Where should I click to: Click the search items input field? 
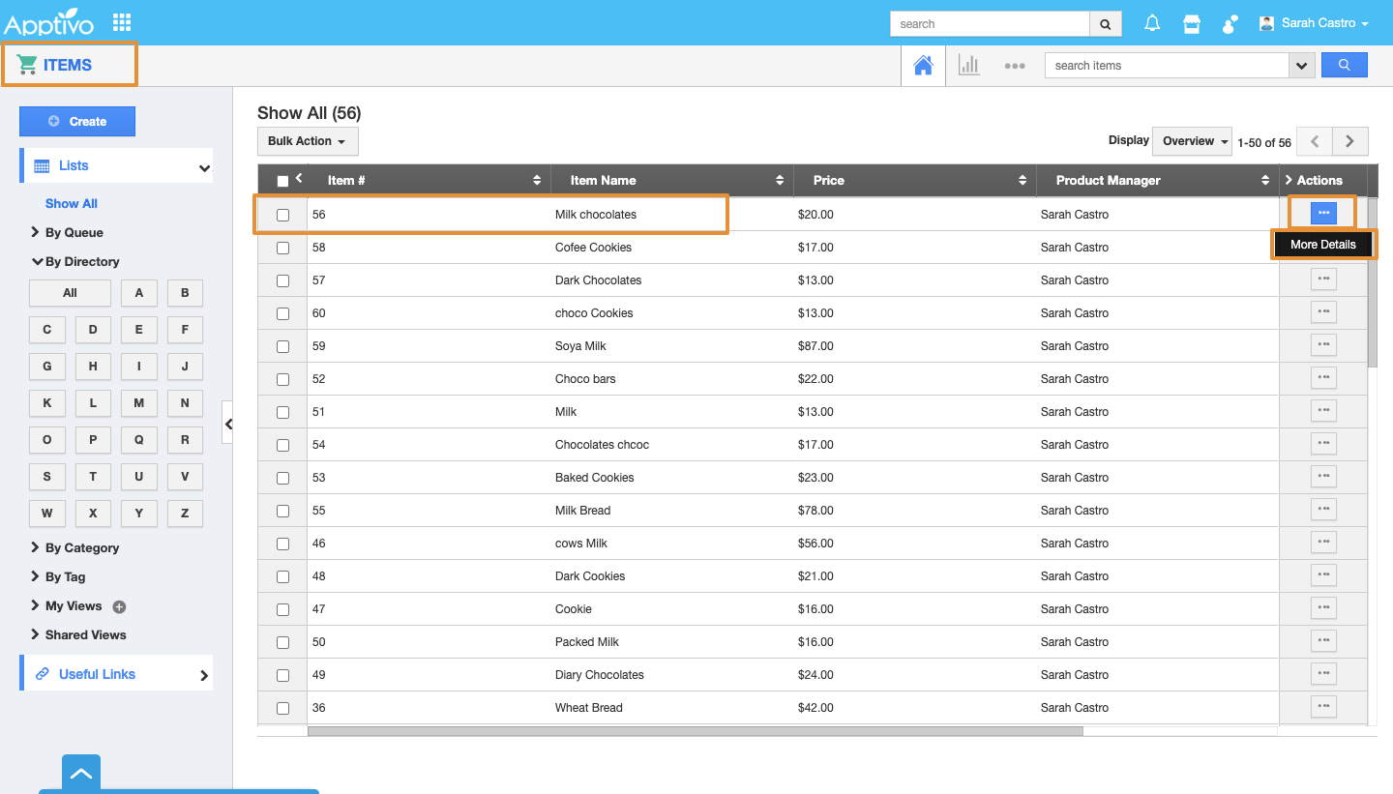click(x=1166, y=66)
